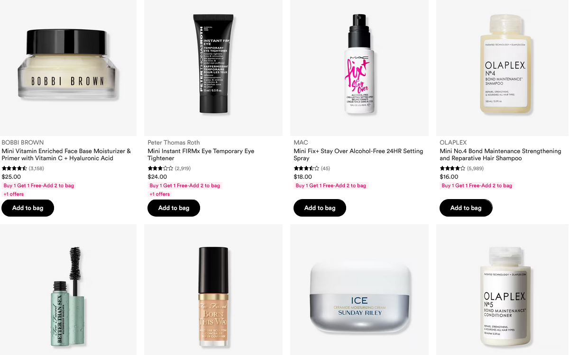The image size is (569, 355).
Task: Open the Peter Thomas Roth FIRMx tube image
Action: pos(213,68)
